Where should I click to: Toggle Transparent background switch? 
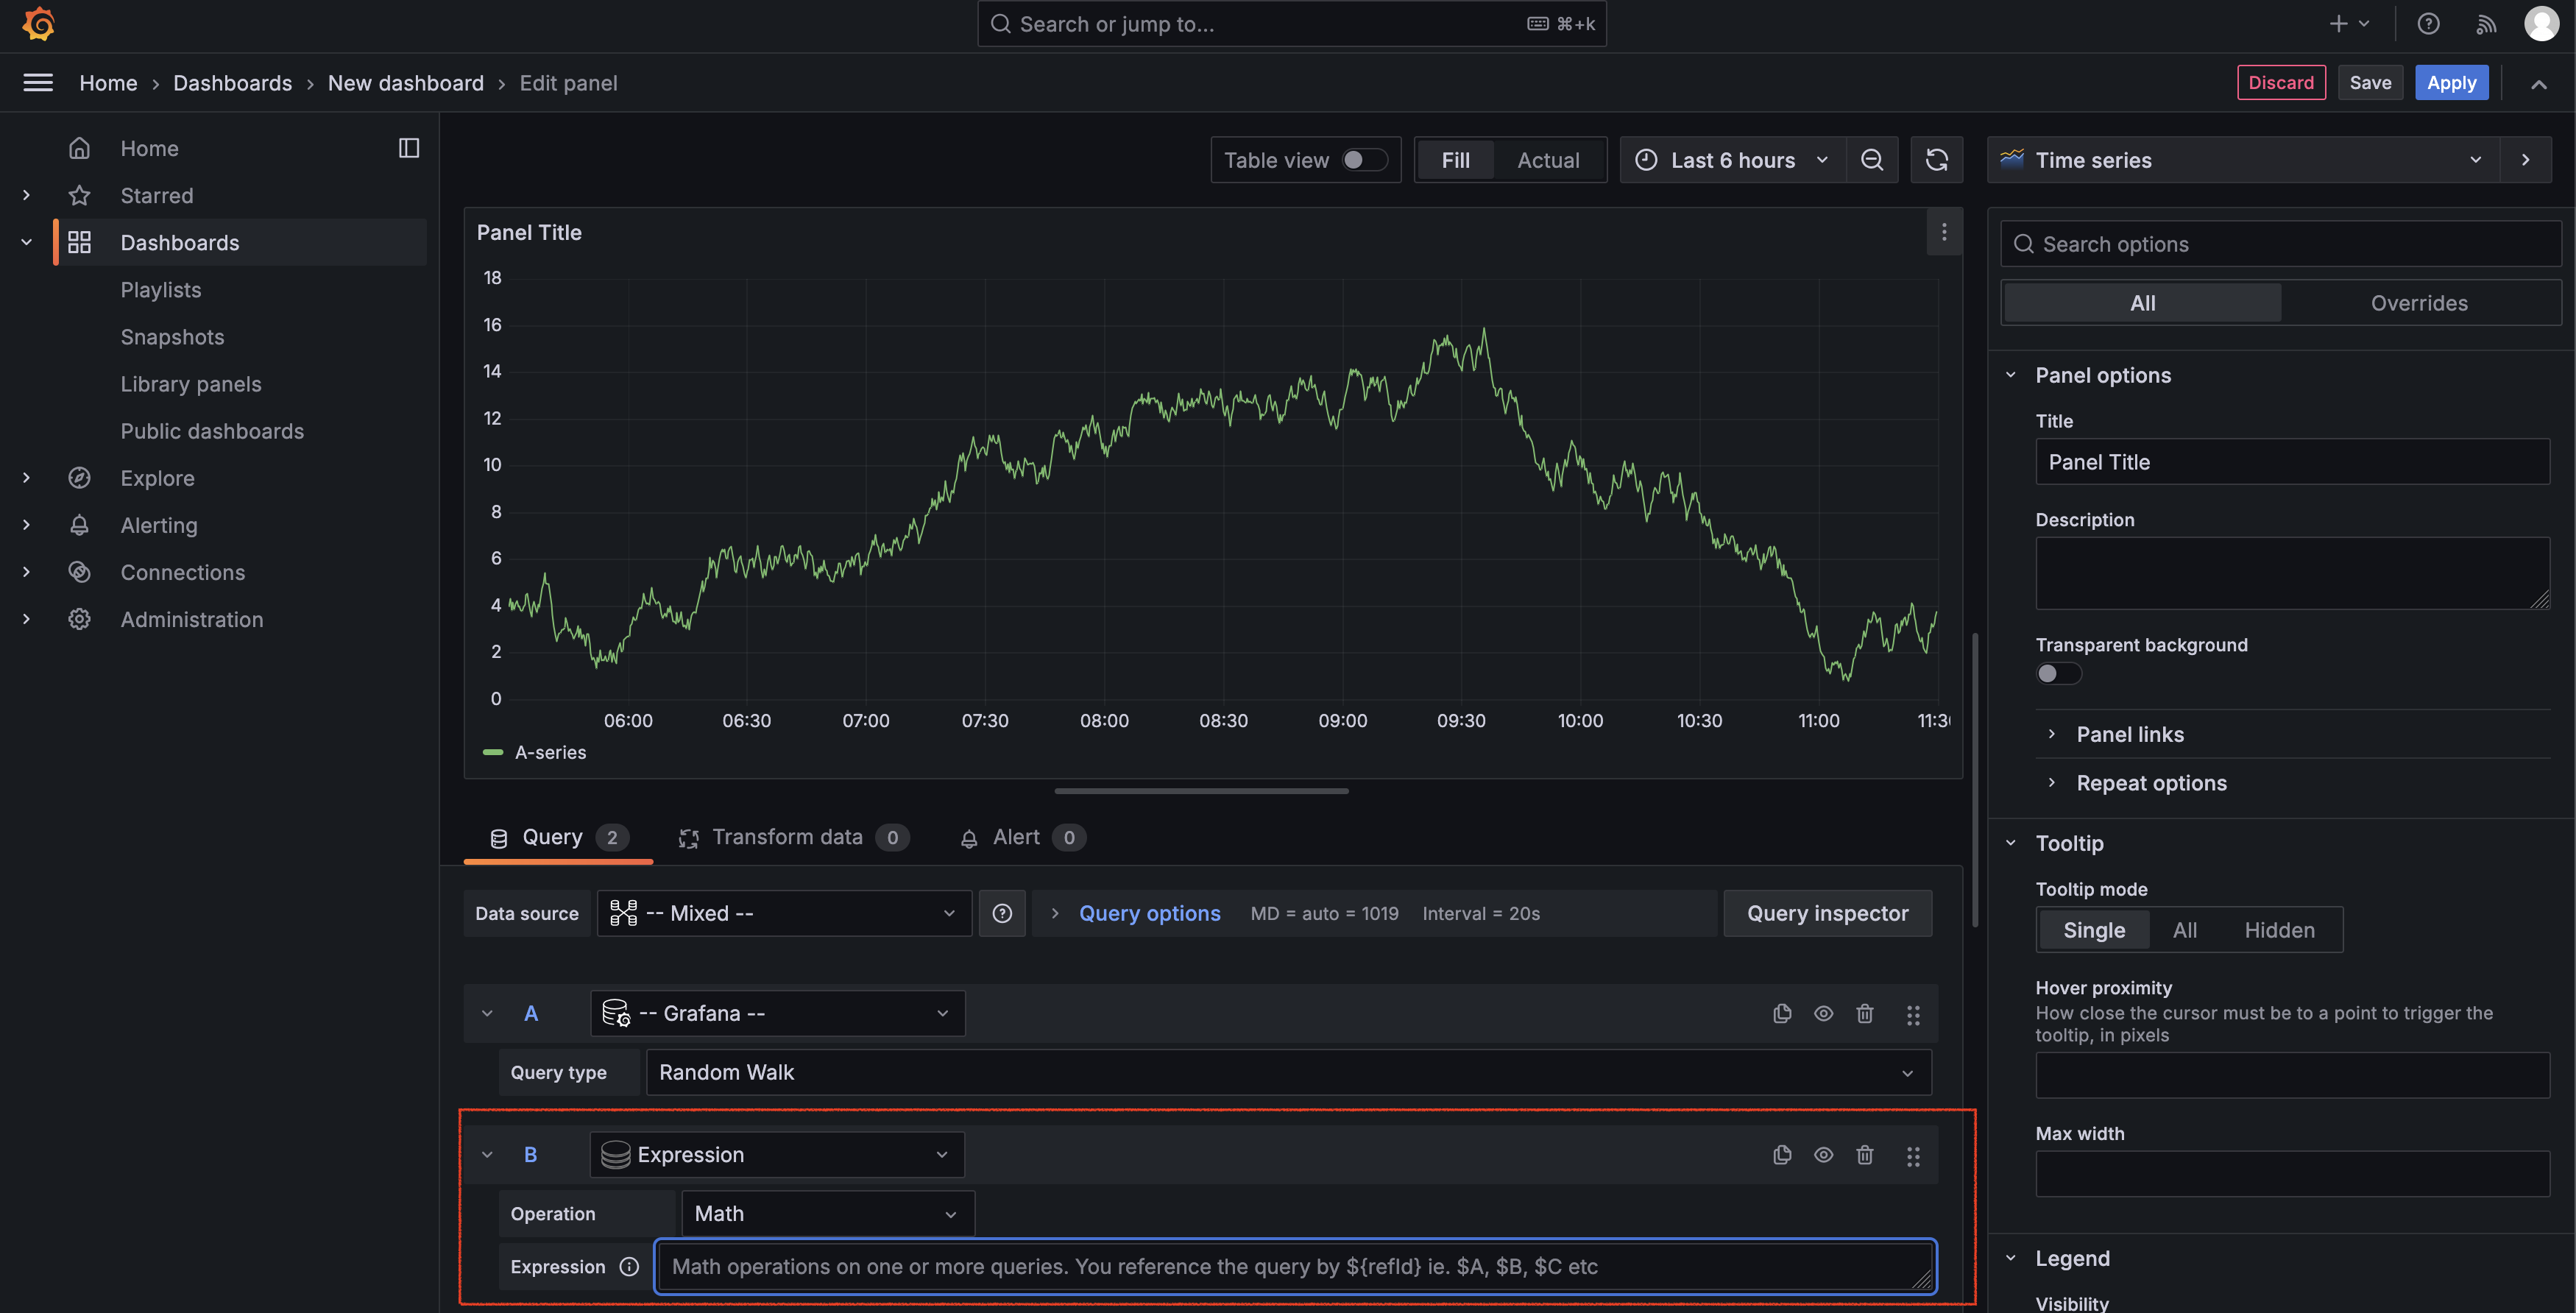(x=2058, y=673)
